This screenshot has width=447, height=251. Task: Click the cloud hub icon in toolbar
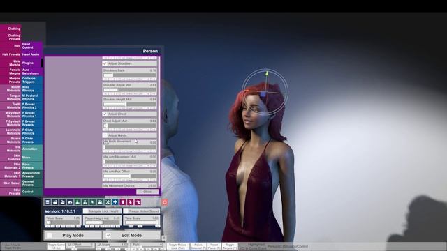pos(70,202)
